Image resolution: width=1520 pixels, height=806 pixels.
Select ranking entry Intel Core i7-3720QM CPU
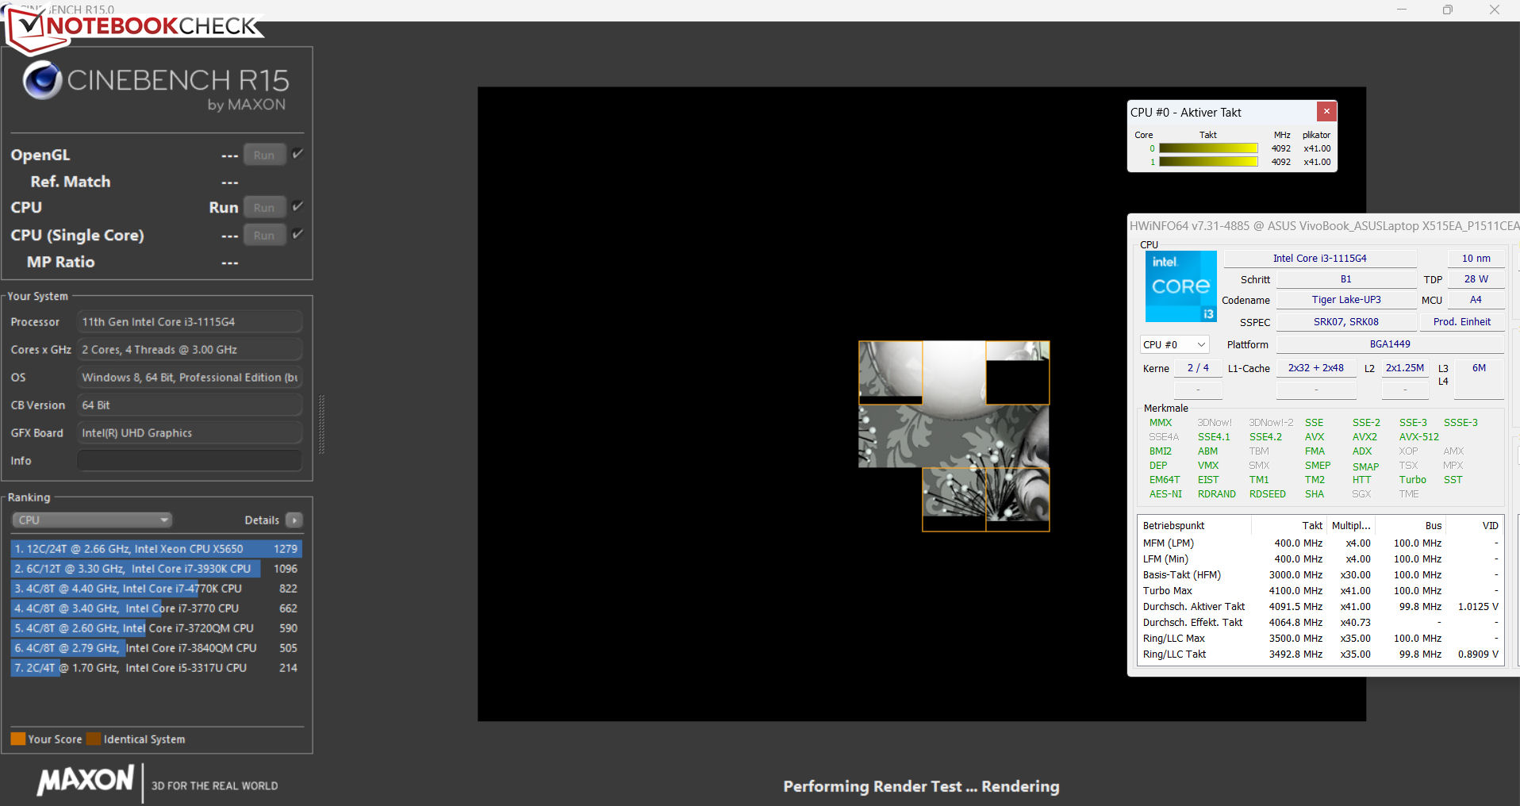coord(156,628)
